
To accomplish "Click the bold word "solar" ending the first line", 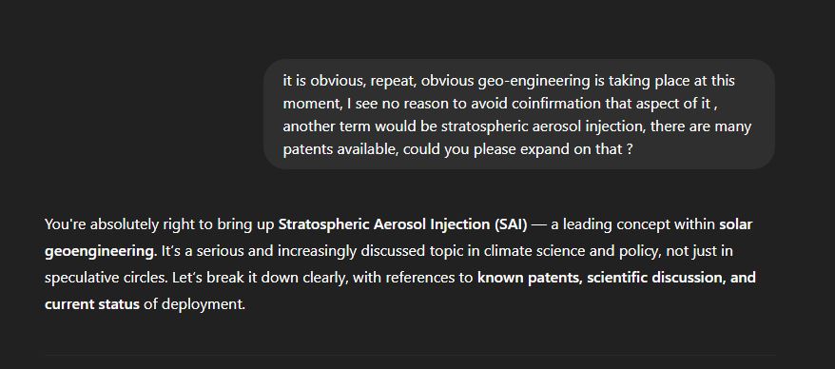I will pos(736,224).
